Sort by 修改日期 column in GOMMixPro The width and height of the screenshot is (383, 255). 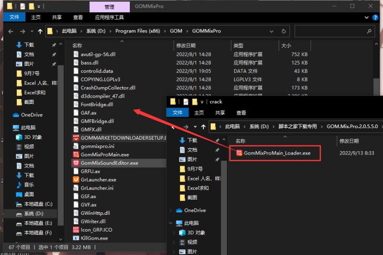click(x=202, y=45)
